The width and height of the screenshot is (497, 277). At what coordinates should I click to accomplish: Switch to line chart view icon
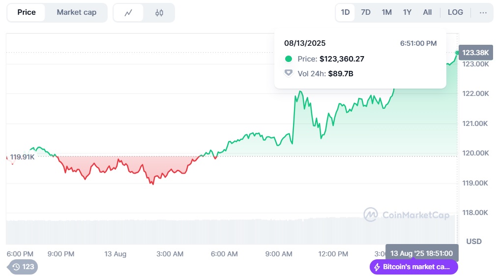[128, 13]
